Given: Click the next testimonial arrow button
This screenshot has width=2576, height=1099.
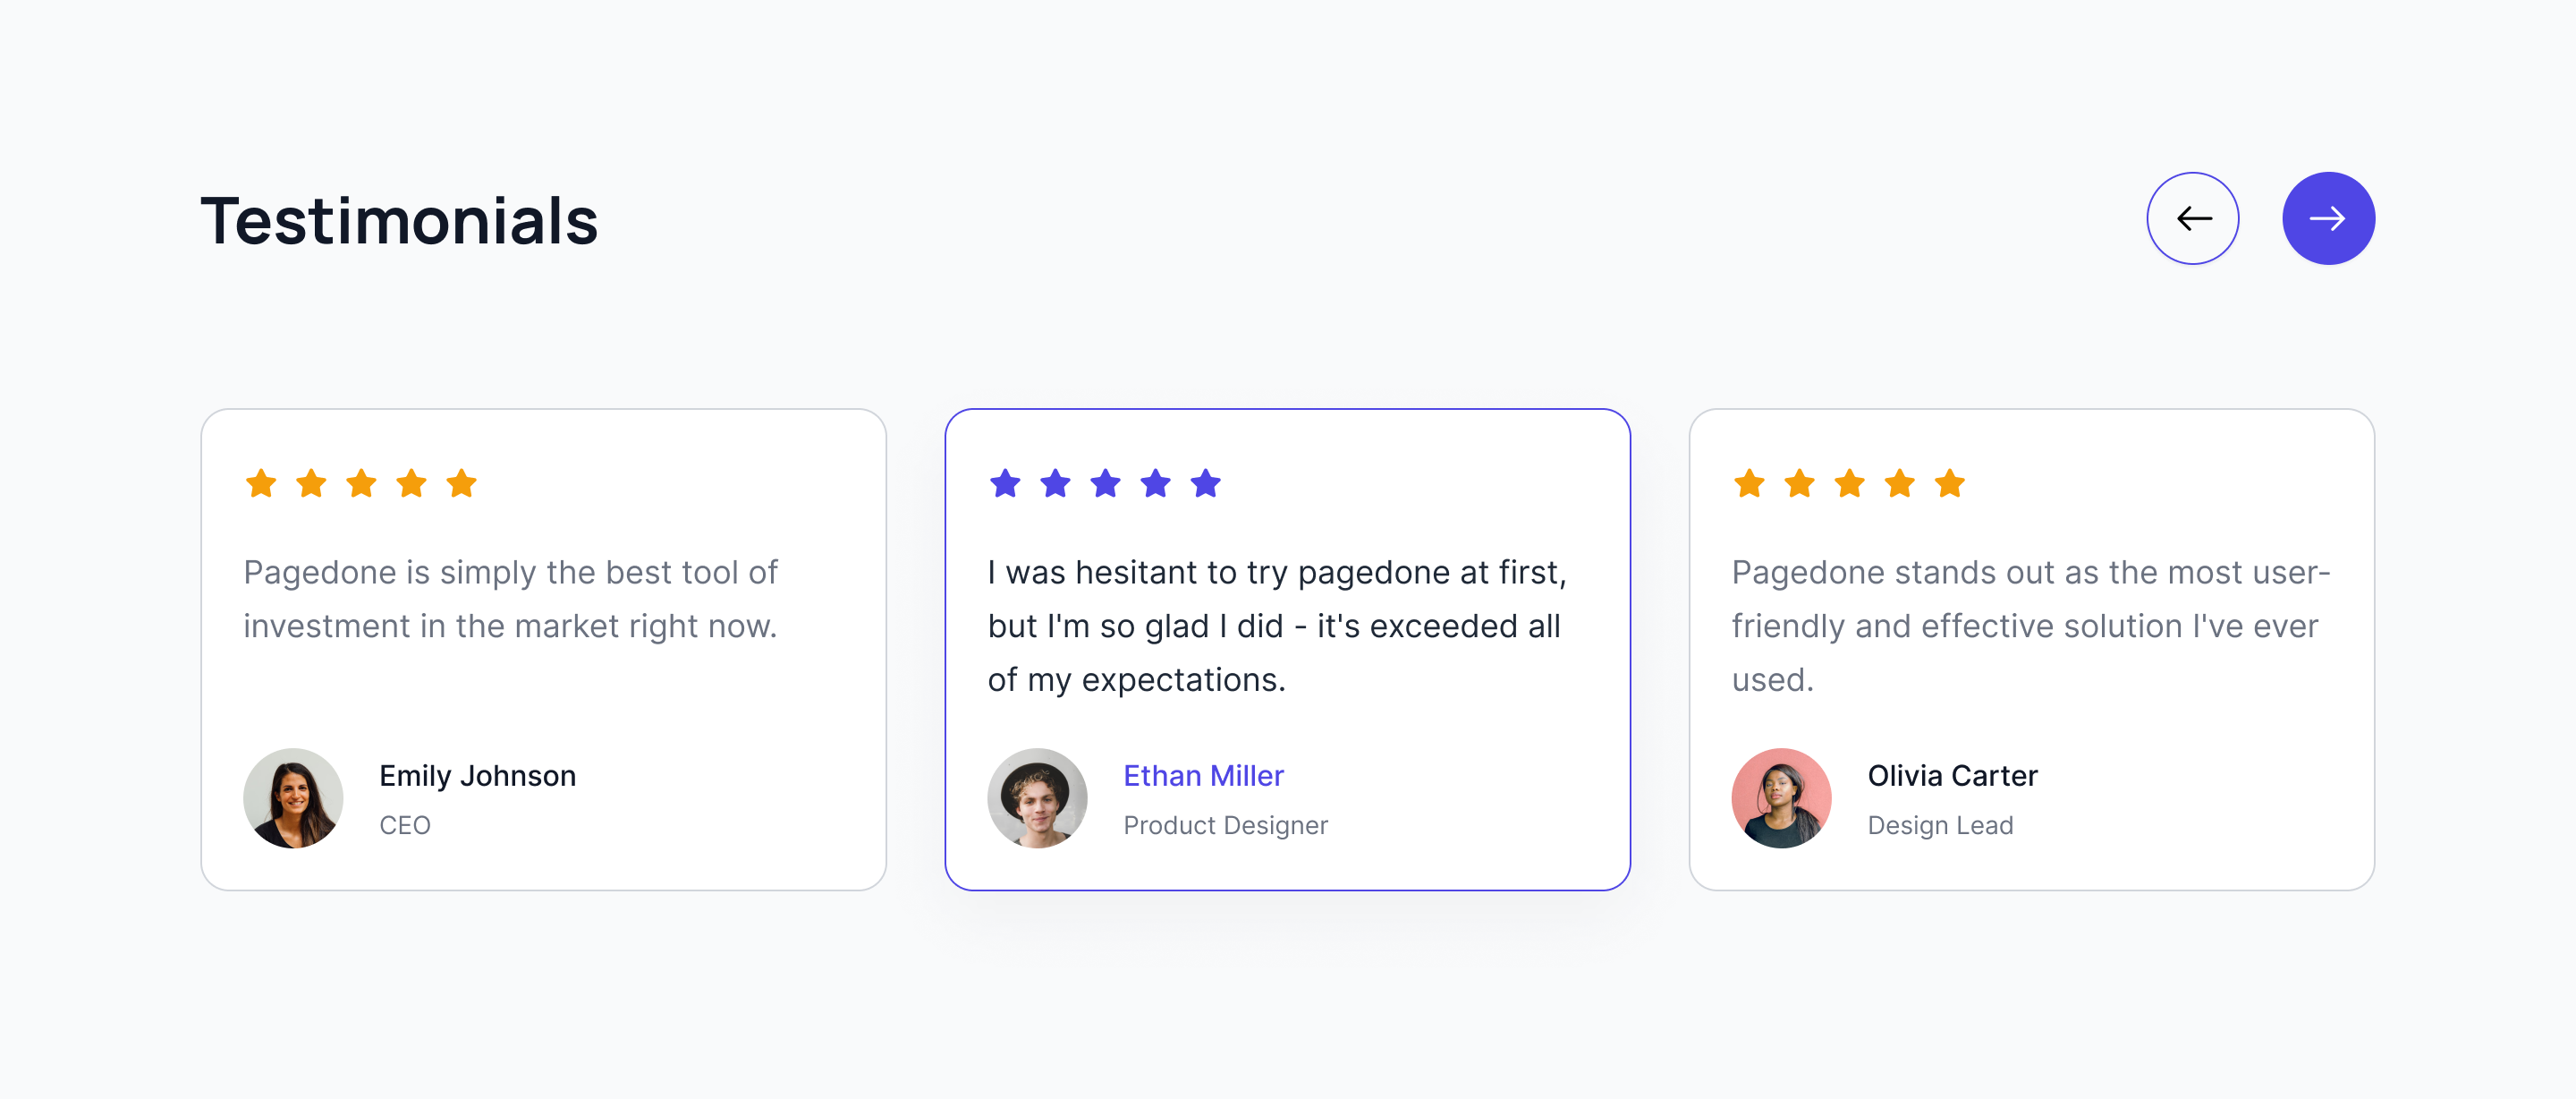Looking at the screenshot, I should coord(2328,218).
